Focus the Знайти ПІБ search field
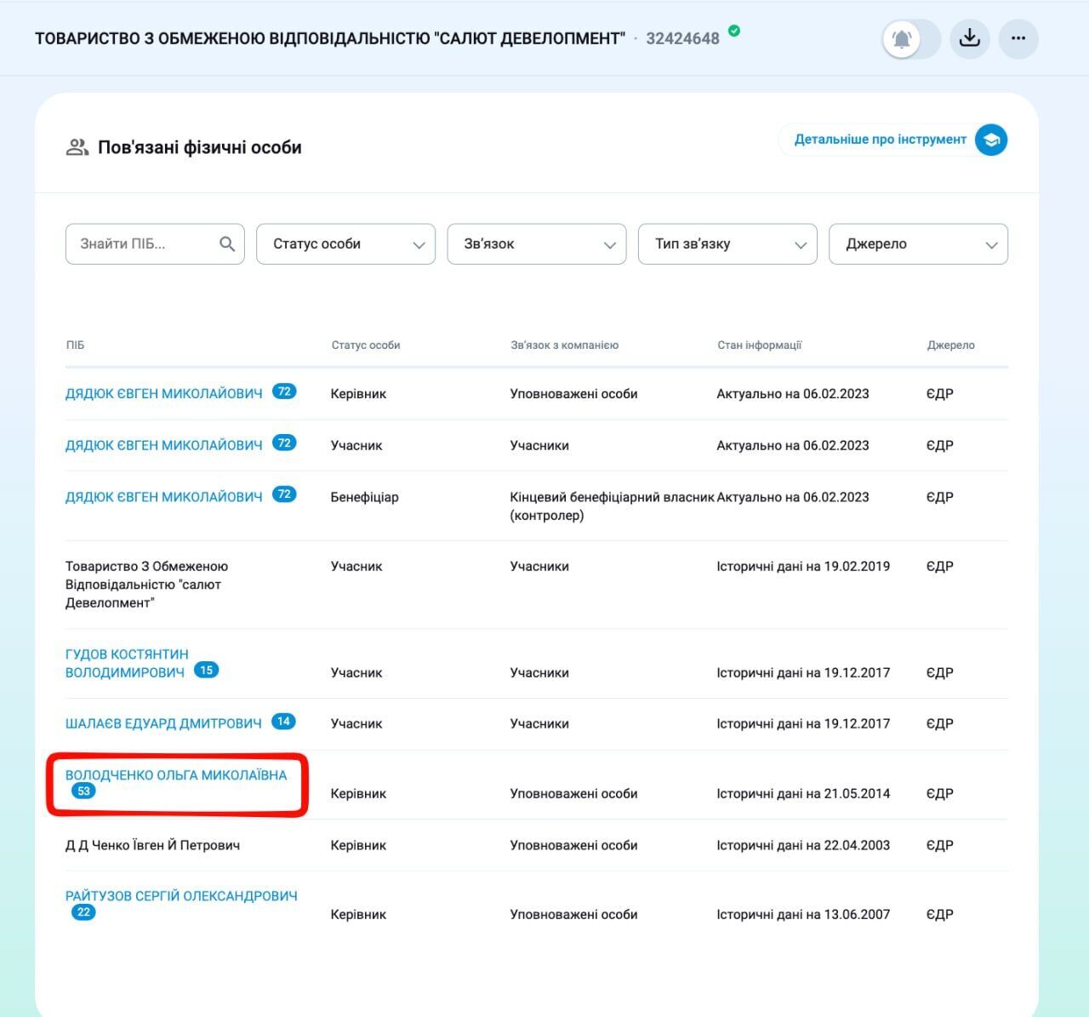This screenshot has width=1089, height=1017. point(155,244)
